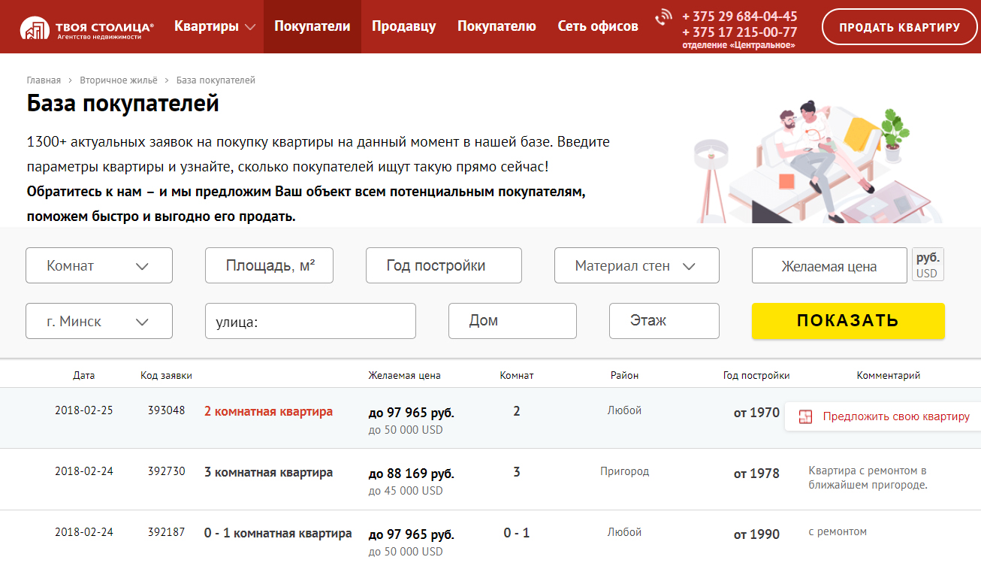
Task: Go to the Продавцу menu item
Action: 403,26
